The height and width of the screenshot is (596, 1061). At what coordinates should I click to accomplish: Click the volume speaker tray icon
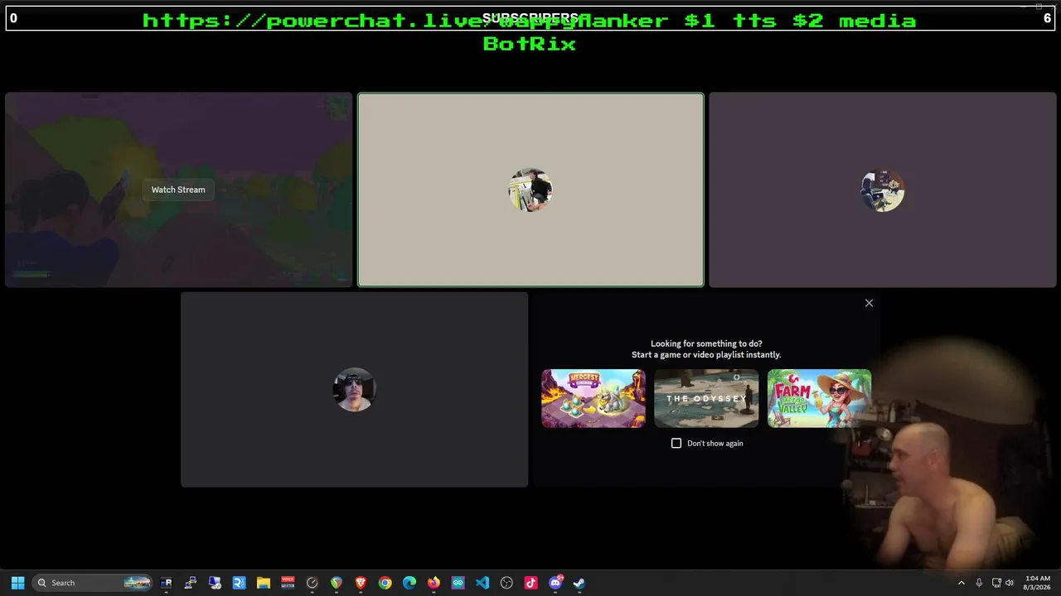[x=1010, y=583]
